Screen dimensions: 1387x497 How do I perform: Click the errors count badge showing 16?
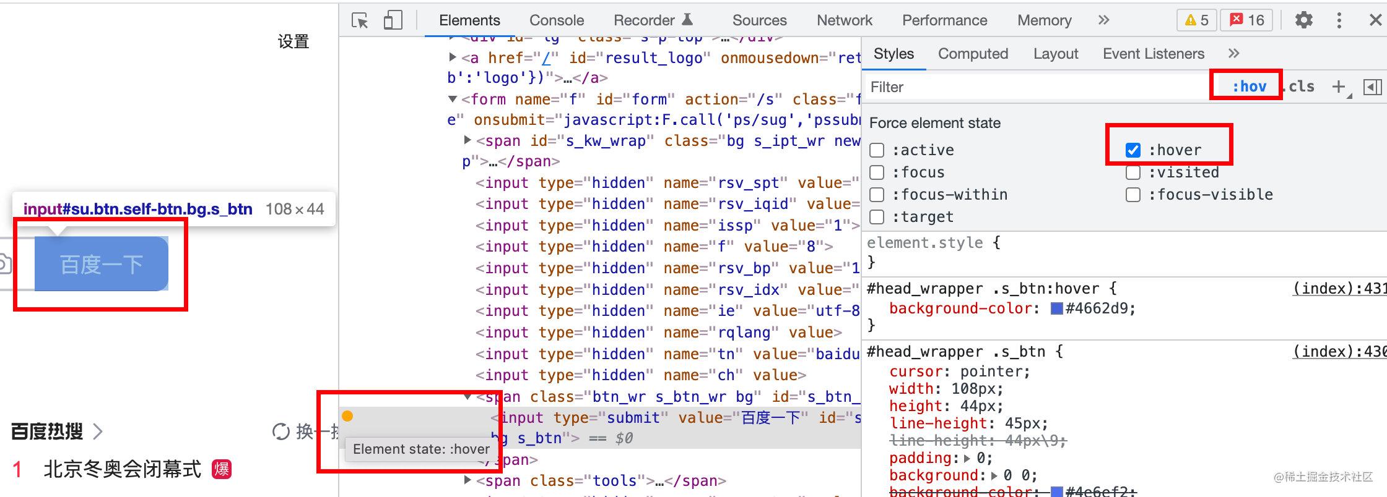1246,20
